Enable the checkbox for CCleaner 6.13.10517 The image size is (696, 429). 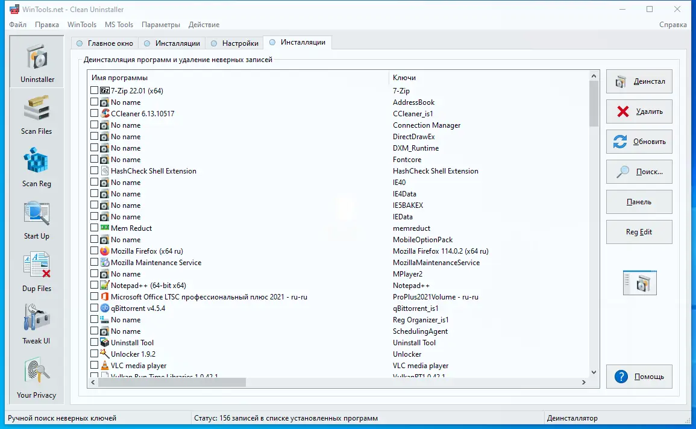pos(94,113)
